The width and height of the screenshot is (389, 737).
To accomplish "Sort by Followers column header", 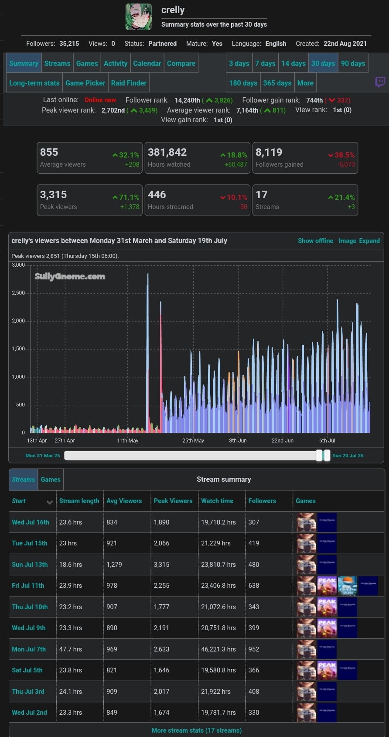I will [262, 501].
